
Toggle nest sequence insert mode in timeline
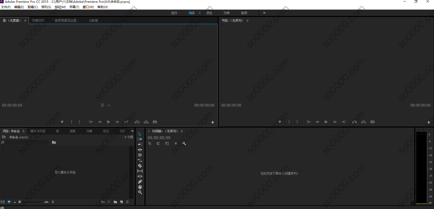tap(150, 143)
